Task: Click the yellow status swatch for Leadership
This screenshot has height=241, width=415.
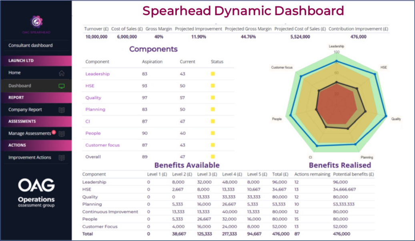Action: coord(213,74)
